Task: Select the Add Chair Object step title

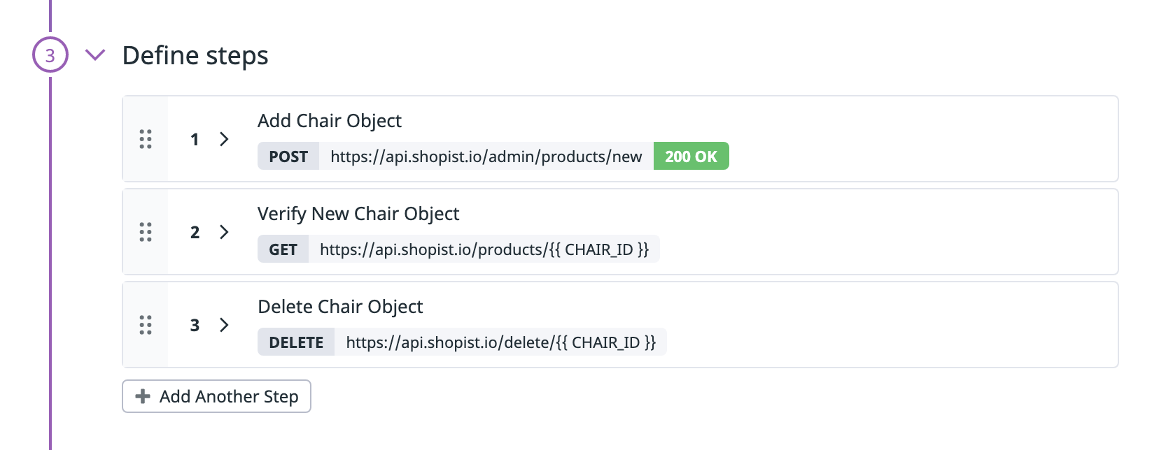Action: coord(330,121)
